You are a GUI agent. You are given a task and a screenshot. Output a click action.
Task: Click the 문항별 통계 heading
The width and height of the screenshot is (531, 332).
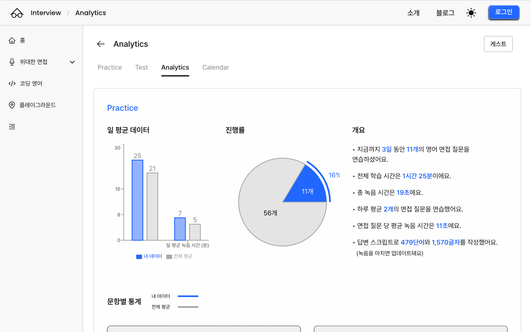pos(124,301)
